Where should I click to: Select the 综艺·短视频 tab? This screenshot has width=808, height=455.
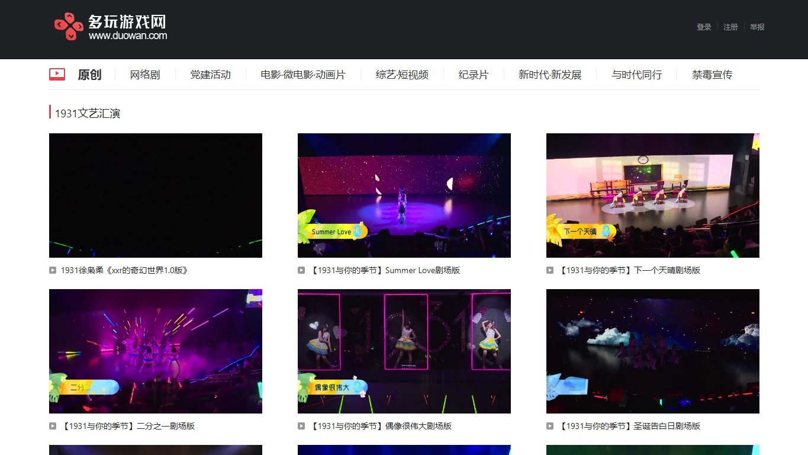tap(402, 75)
